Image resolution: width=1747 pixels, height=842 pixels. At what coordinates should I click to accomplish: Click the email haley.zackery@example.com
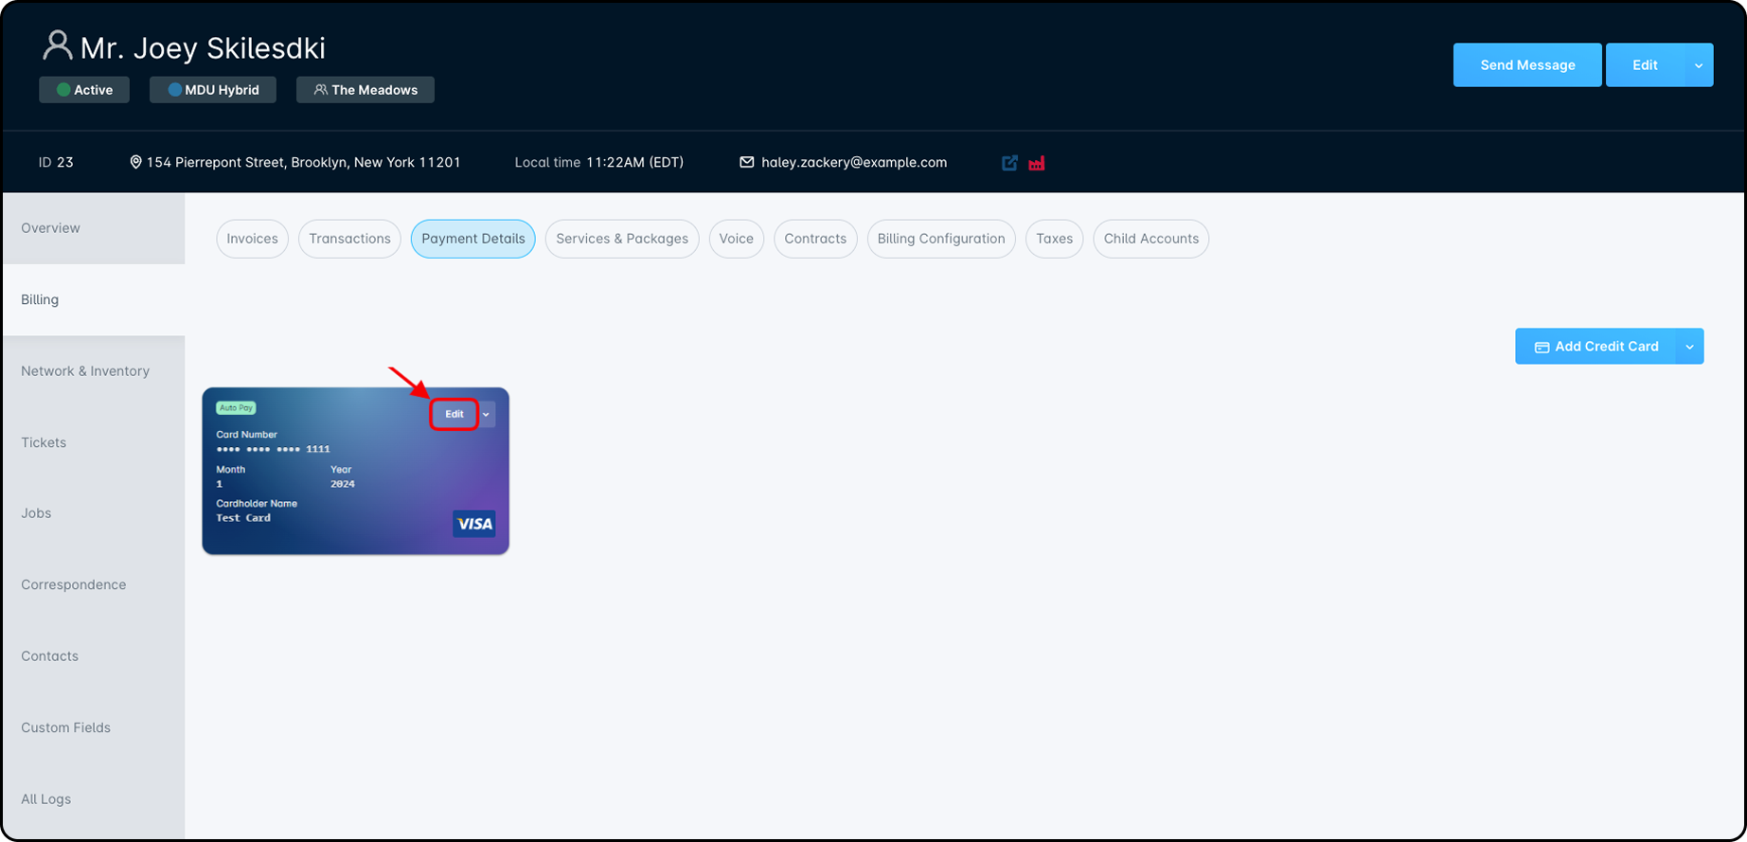[x=854, y=162]
